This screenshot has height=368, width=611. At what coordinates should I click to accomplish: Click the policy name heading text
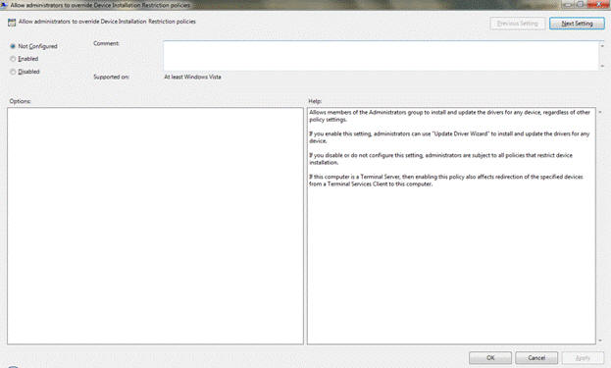(107, 22)
